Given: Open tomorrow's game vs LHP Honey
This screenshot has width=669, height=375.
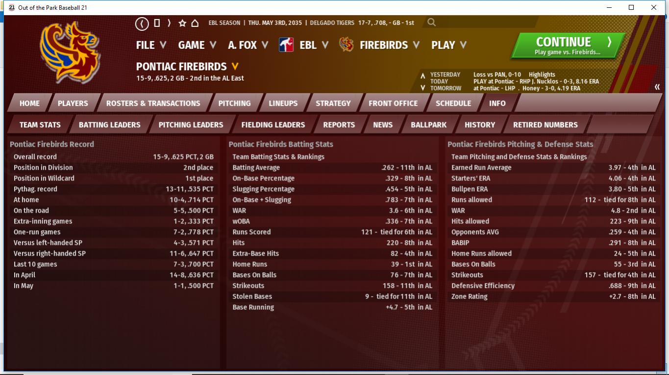Looking at the screenshot, I should [527, 88].
